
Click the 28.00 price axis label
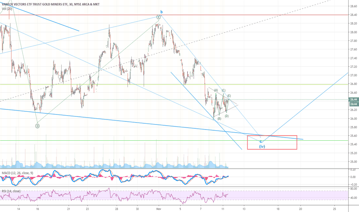click(354, 32)
